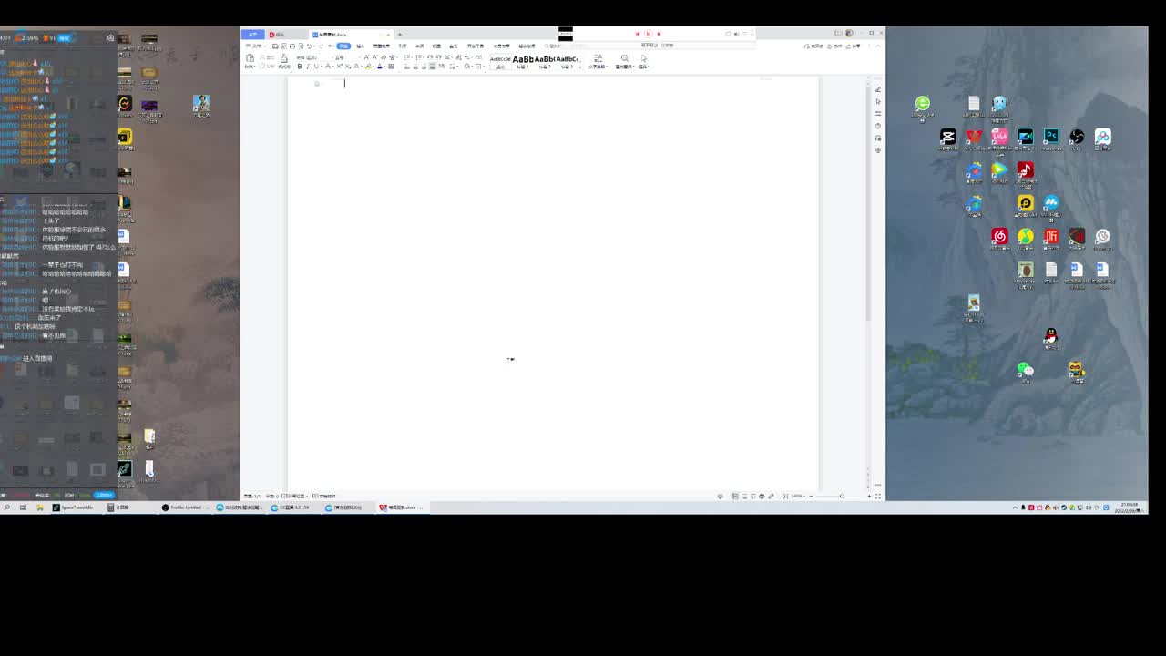Open the highlight color dropdown
1166x656 pixels.
click(x=372, y=67)
